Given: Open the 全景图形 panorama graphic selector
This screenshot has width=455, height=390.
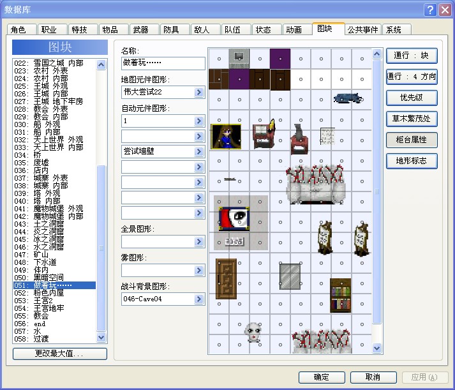Looking at the screenshot, I should pos(198,241).
